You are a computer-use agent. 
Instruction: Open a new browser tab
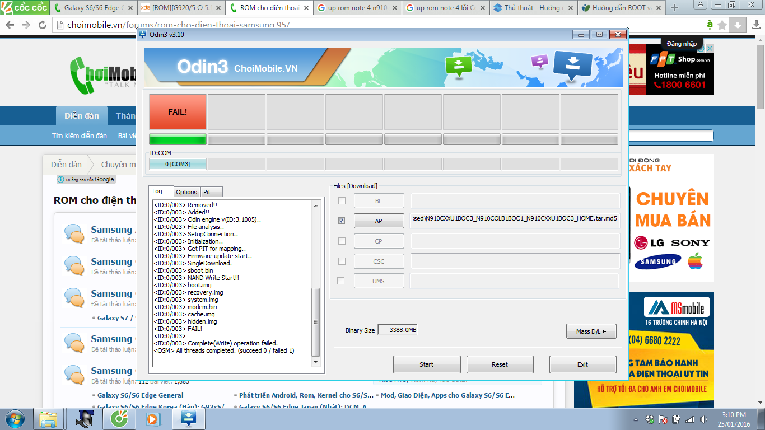pos(674,8)
